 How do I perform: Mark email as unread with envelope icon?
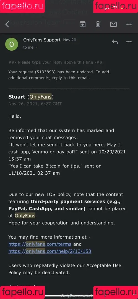tap(113, 24)
